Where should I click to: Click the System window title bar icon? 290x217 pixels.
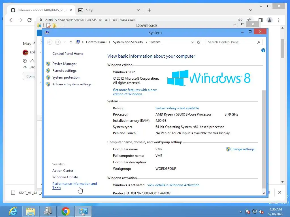pyautogui.click(x=47, y=32)
